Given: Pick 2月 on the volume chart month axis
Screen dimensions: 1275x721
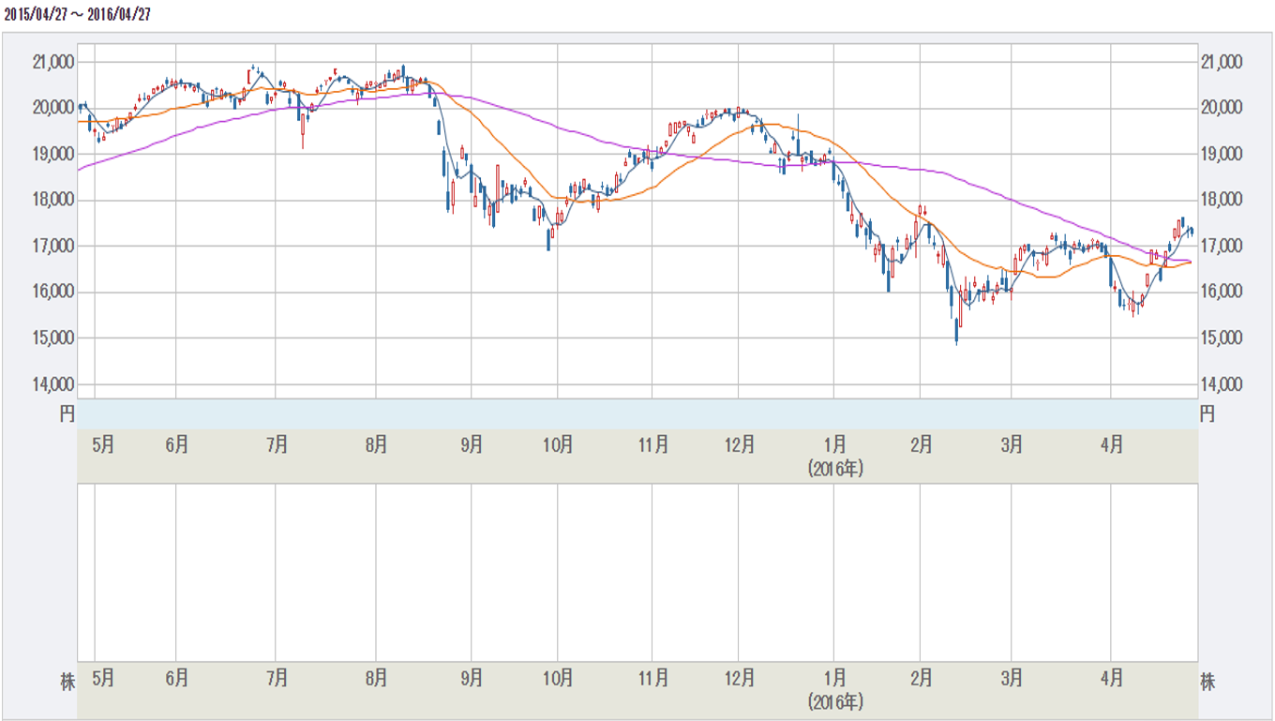Looking at the screenshot, I should click(x=921, y=676).
